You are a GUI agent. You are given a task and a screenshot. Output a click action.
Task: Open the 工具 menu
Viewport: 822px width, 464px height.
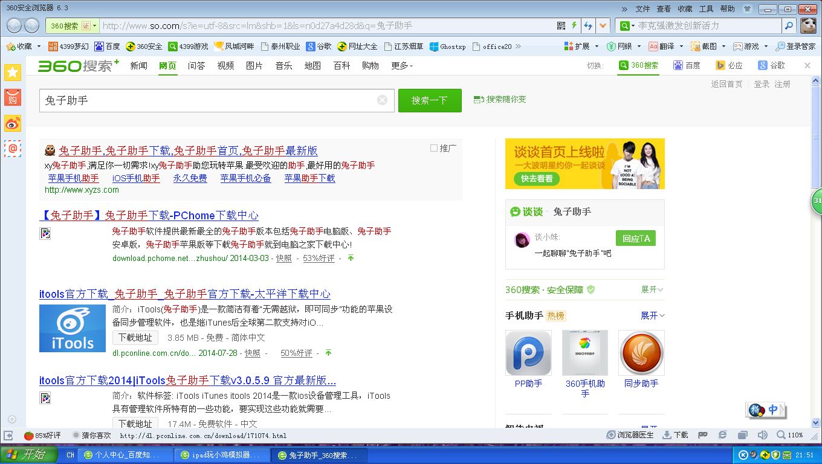click(706, 9)
